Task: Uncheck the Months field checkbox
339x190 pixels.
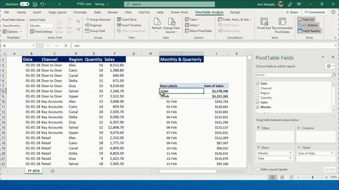Action: (x=257, y=107)
